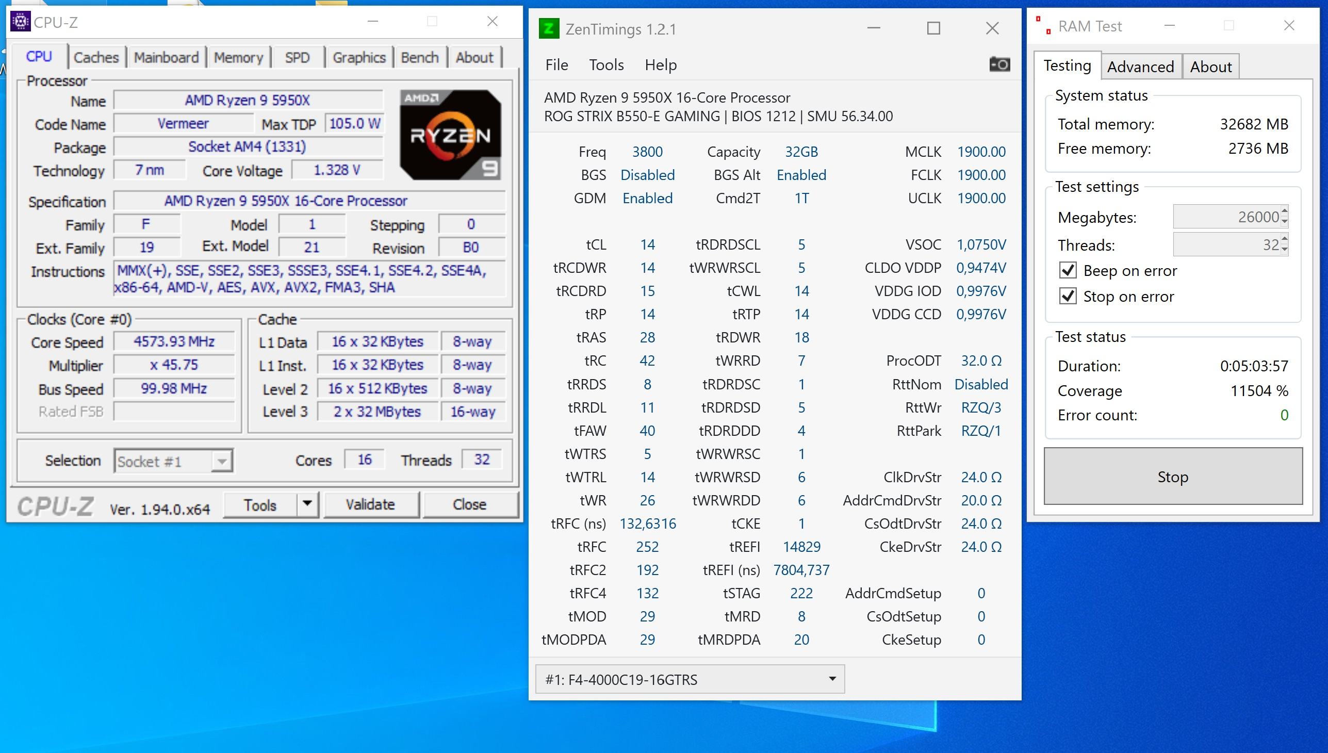
Task: Click the Total memory value 32682 MB
Action: click(x=1254, y=124)
